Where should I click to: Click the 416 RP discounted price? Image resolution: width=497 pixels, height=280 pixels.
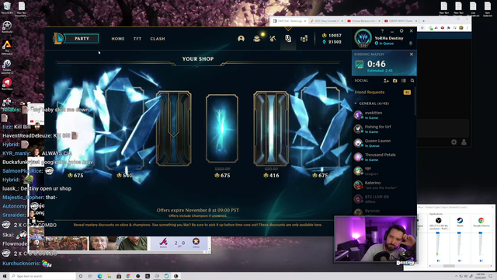(271, 175)
